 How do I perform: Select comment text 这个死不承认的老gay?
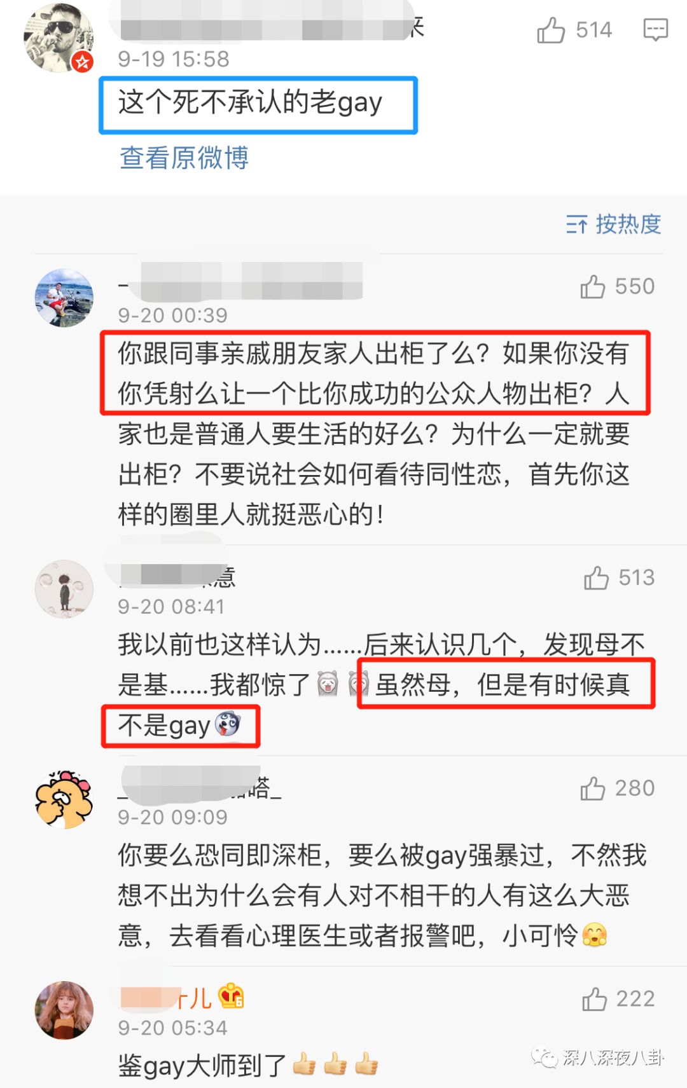click(x=250, y=102)
